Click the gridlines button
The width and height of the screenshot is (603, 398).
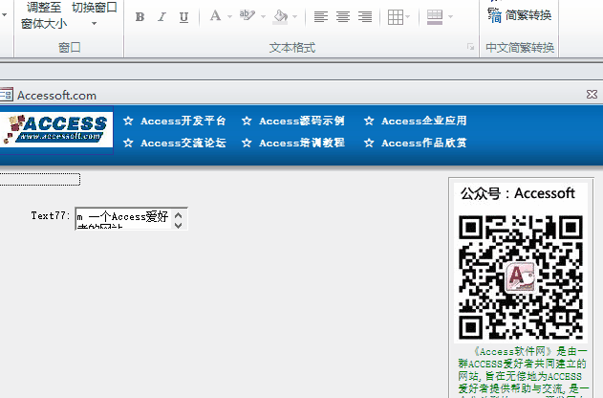pos(396,17)
